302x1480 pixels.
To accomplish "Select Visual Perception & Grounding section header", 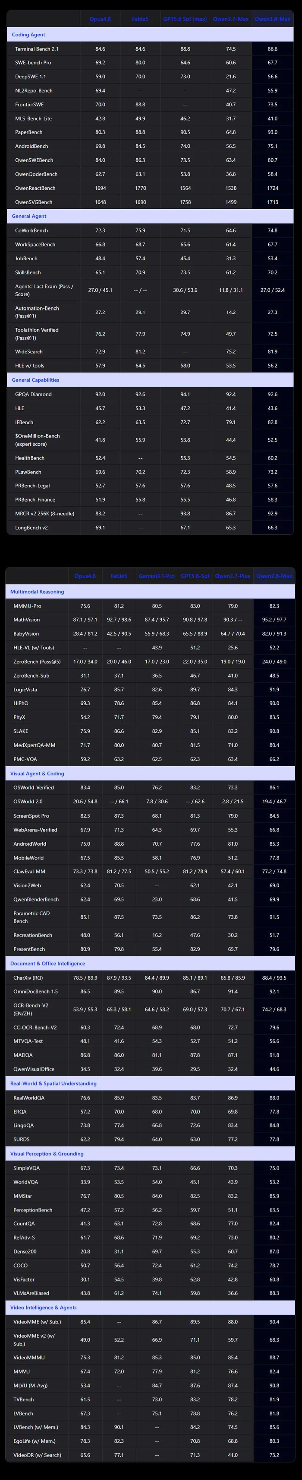I will (x=150, y=1154).
